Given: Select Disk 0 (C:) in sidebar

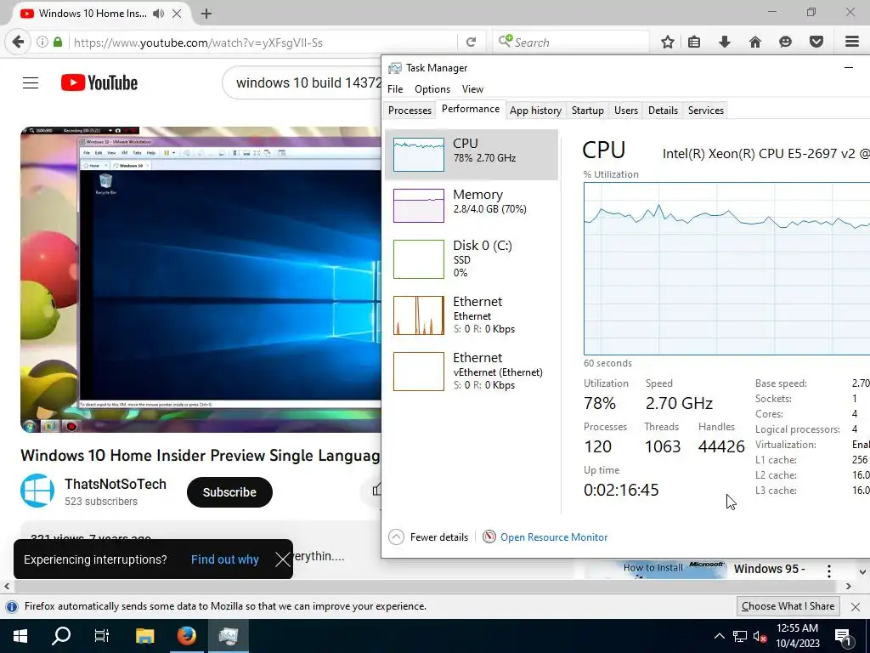Looking at the screenshot, I should coord(471,258).
